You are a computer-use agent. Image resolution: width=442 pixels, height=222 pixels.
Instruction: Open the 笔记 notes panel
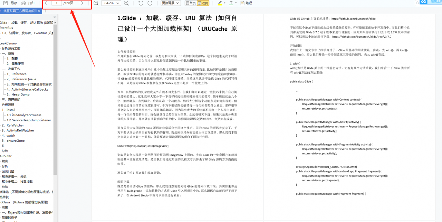point(246,3)
